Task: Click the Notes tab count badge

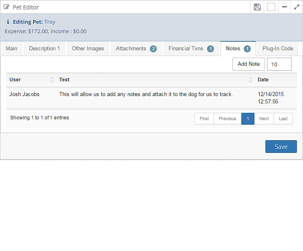Action: coord(247,49)
